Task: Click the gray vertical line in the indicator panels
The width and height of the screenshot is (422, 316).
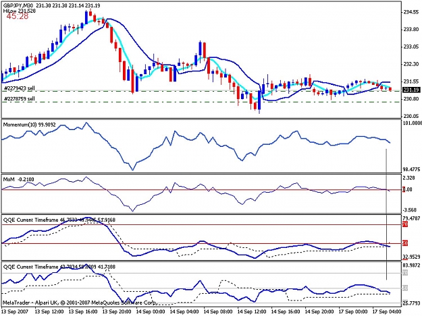Action: [386, 214]
